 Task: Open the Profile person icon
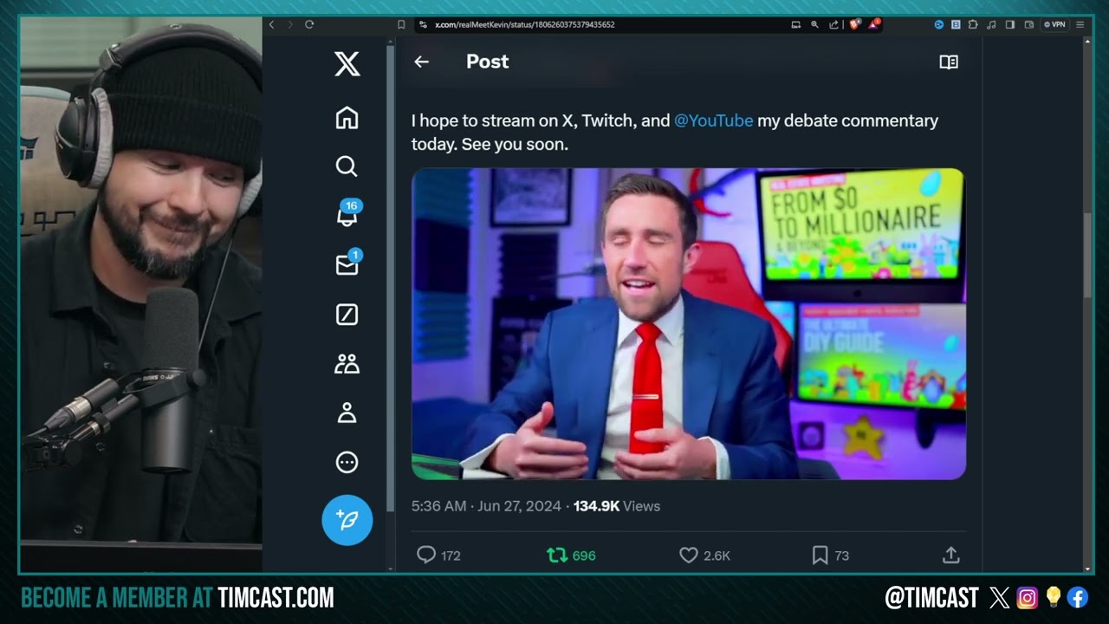tap(347, 413)
